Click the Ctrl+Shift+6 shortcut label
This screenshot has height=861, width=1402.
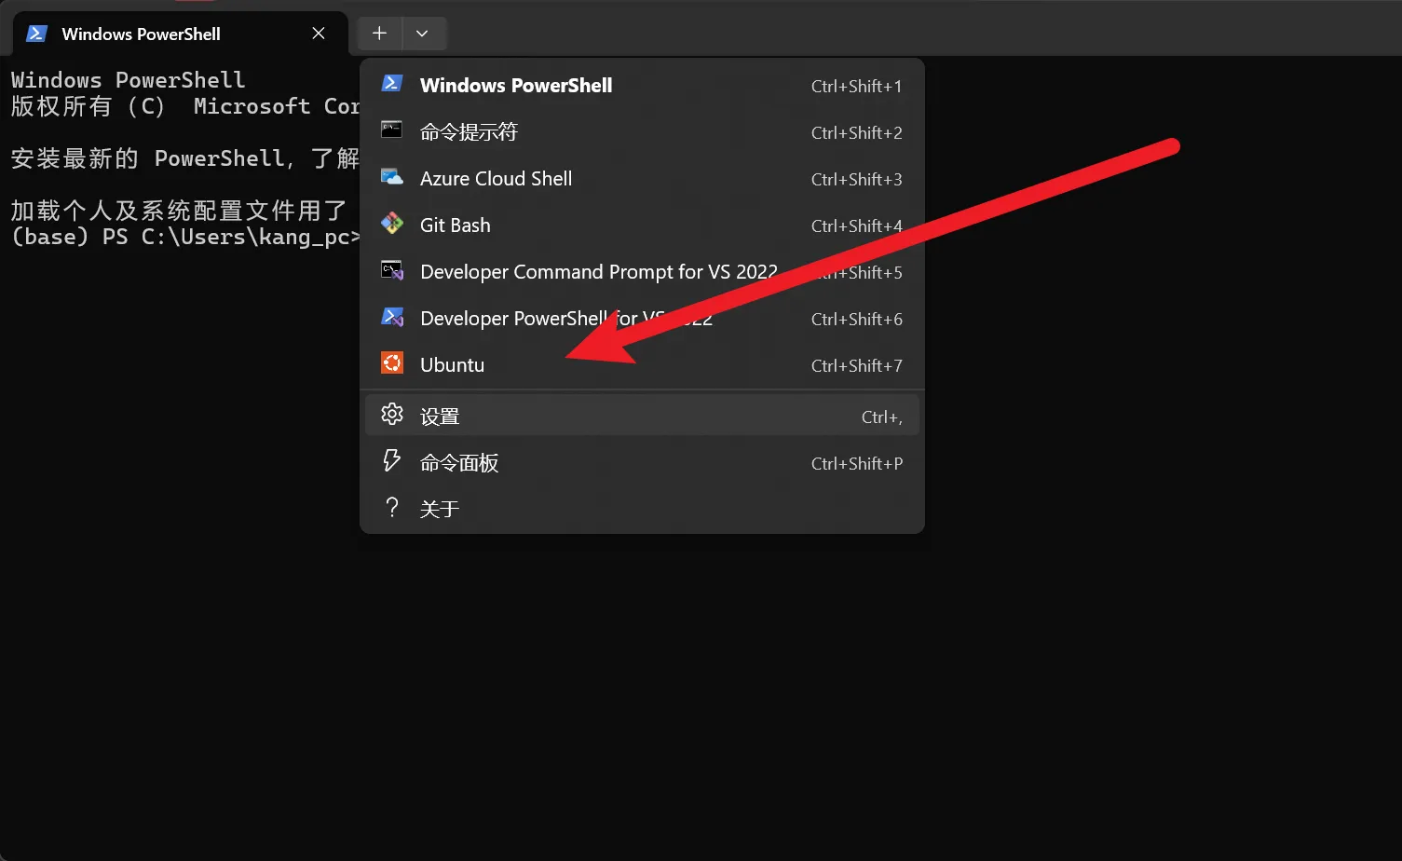pos(856,320)
